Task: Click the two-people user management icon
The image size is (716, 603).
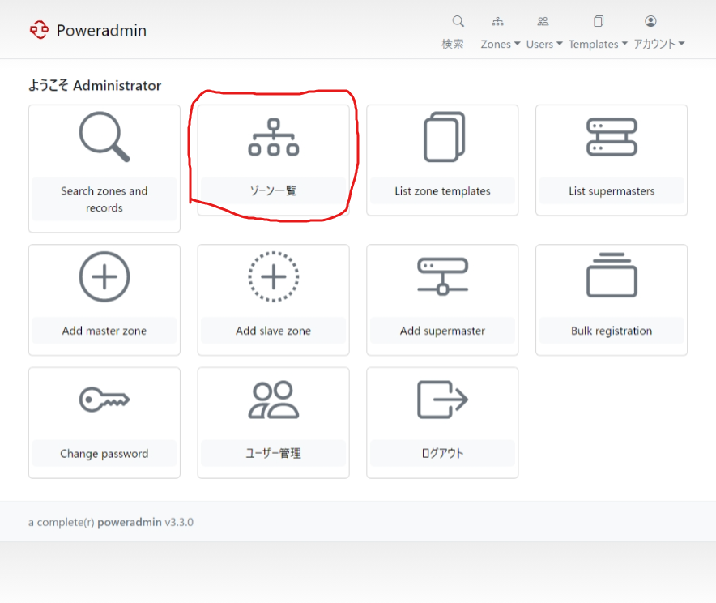Action: click(x=274, y=400)
